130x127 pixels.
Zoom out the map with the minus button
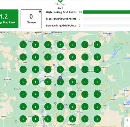click(x=127, y=126)
